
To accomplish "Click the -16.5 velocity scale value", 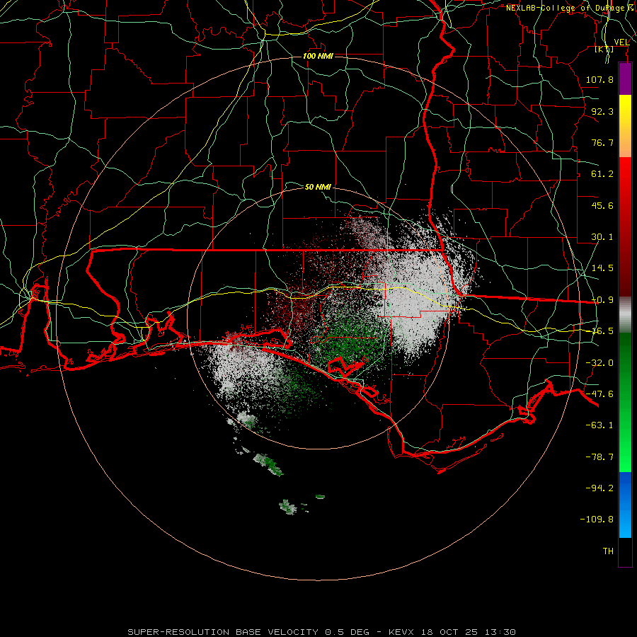I will click(602, 331).
